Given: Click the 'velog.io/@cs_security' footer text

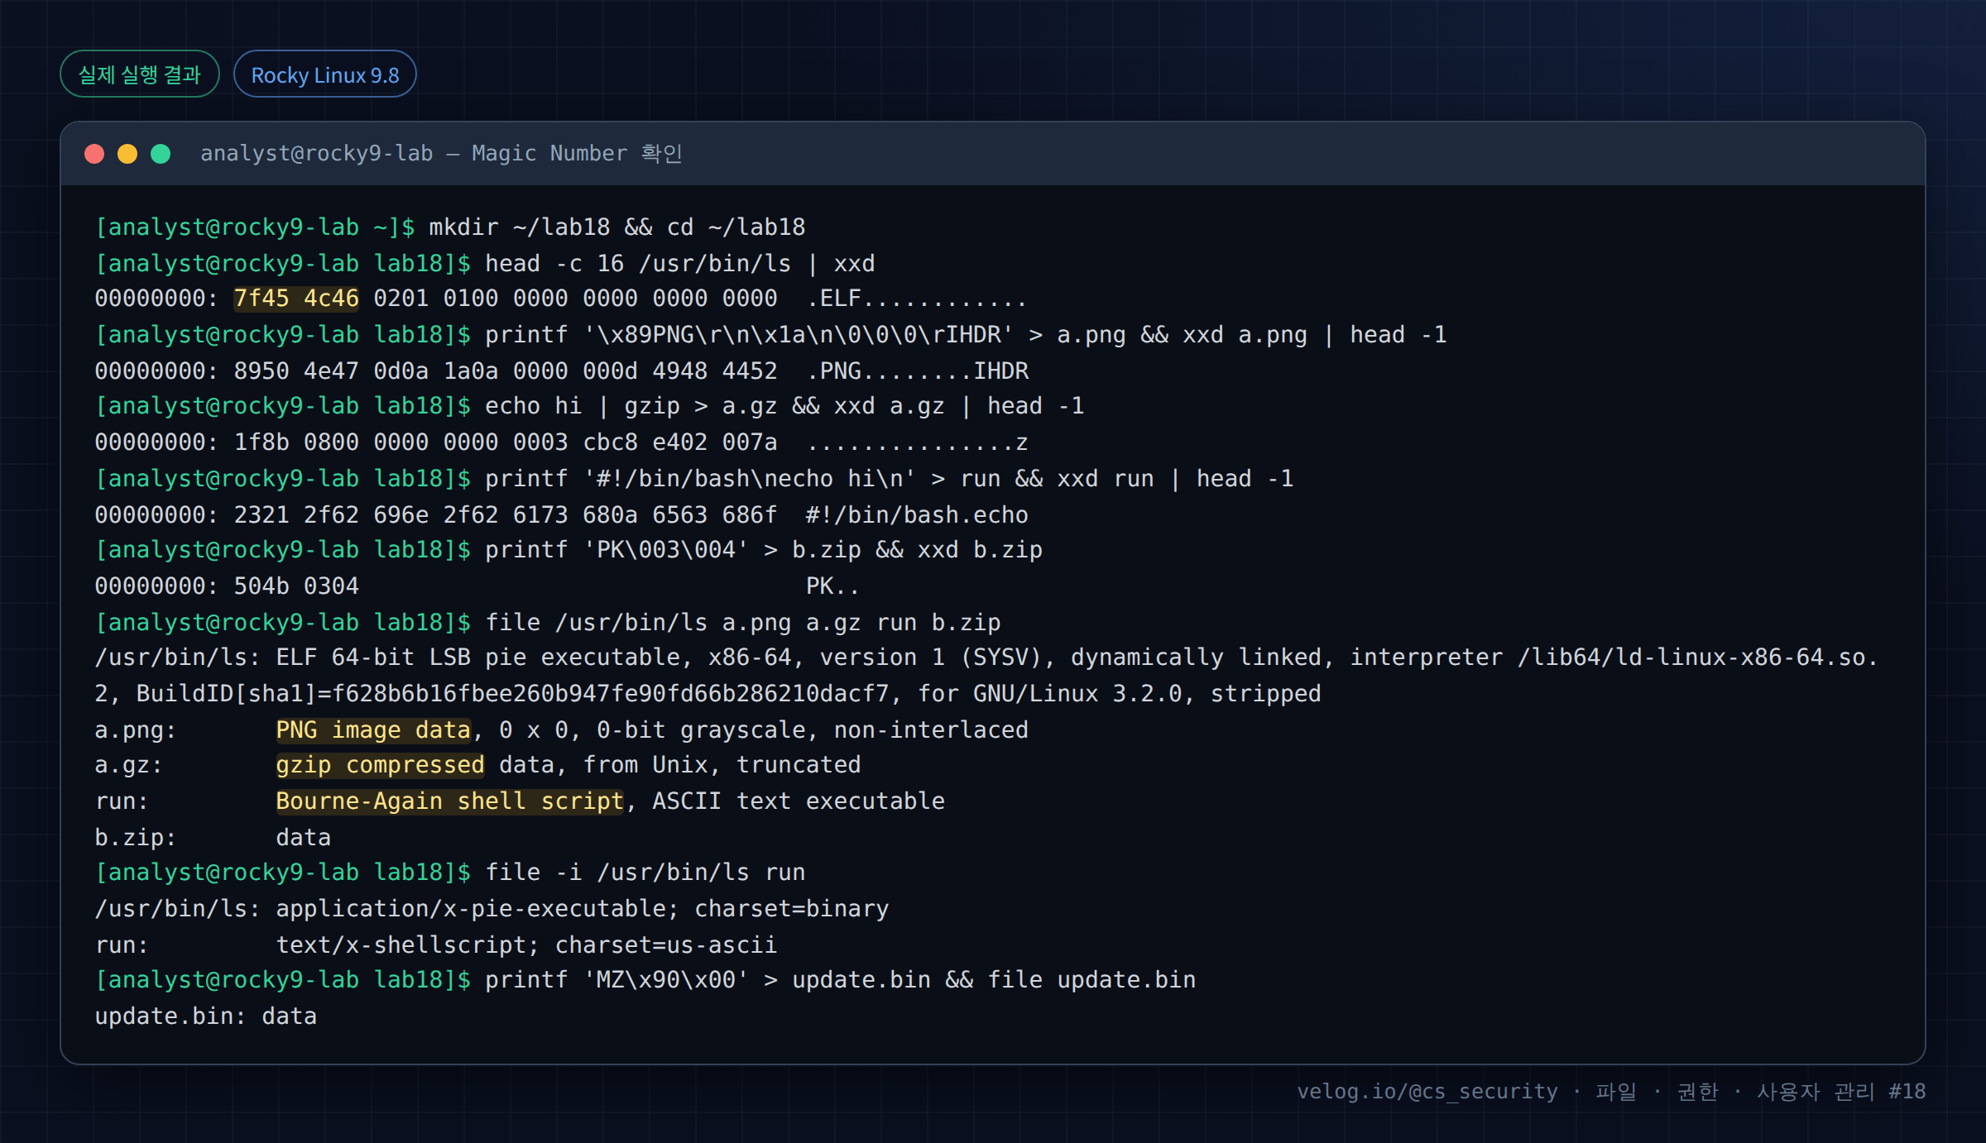Looking at the screenshot, I should [1427, 1092].
